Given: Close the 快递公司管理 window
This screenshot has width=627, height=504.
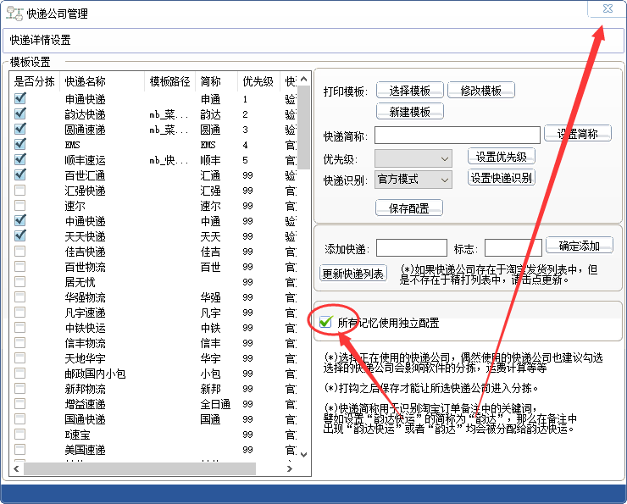Looking at the screenshot, I should pyautogui.click(x=607, y=8).
